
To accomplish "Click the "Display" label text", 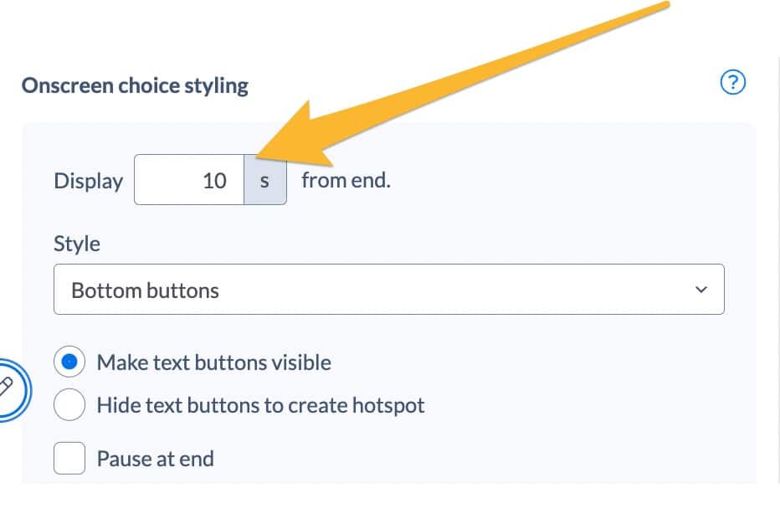I will [x=88, y=181].
